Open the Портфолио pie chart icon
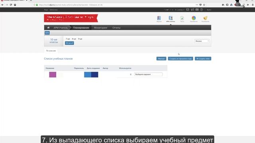The image size is (255, 143). coord(194,19)
